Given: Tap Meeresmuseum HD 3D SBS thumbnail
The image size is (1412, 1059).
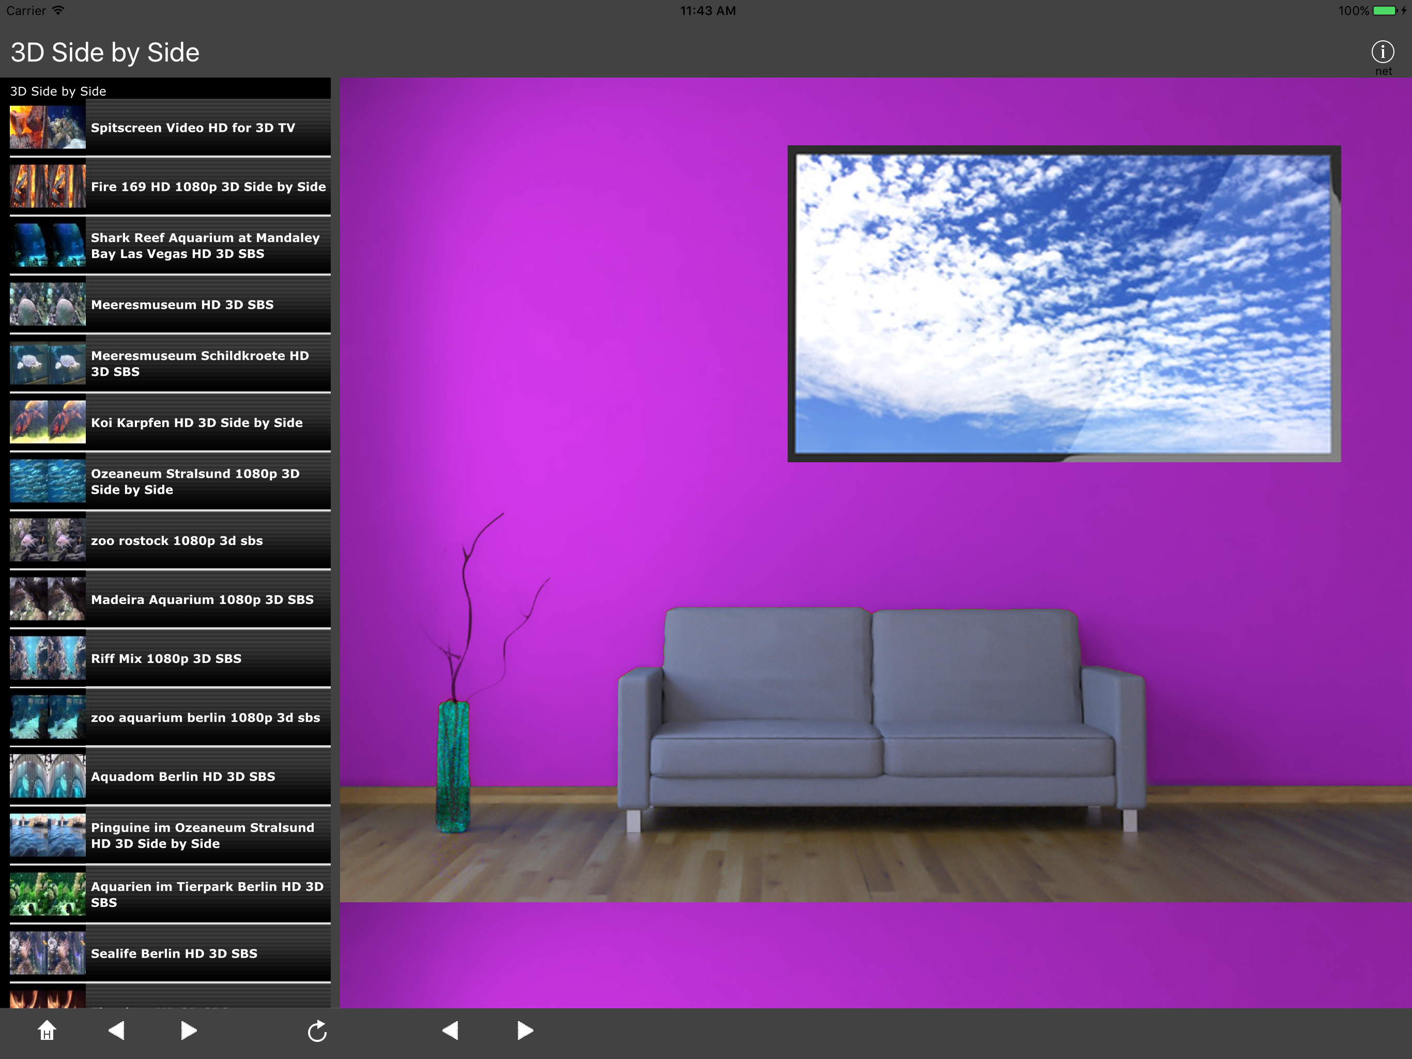Looking at the screenshot, I should click(x=47, y=305).
